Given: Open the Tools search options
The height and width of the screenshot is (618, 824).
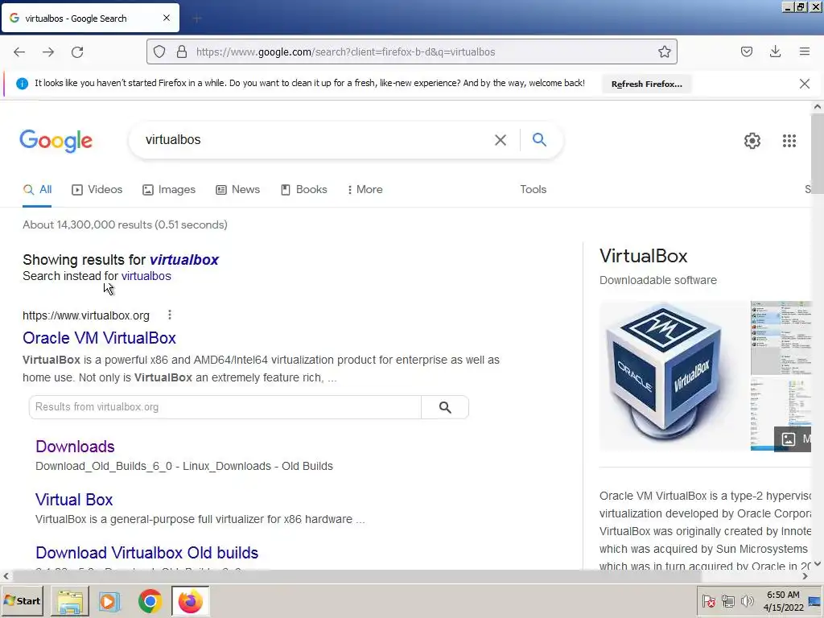Looking at the screenshot, I should (533, 190).
